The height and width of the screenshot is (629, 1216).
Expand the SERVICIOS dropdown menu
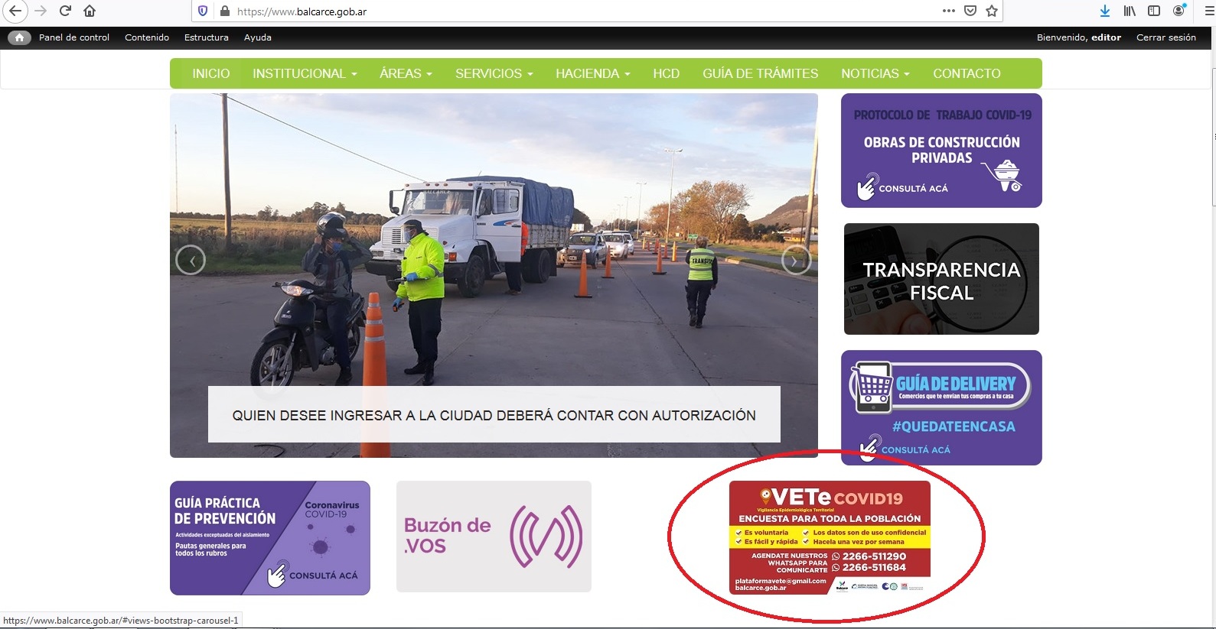pos(494,73)
